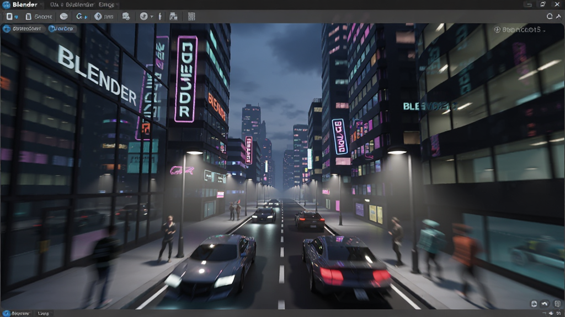
Task: Click the first toolbar document icon with blue arrow
Action: 12,17
